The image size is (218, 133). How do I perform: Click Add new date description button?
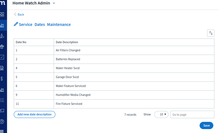(34, 114)
